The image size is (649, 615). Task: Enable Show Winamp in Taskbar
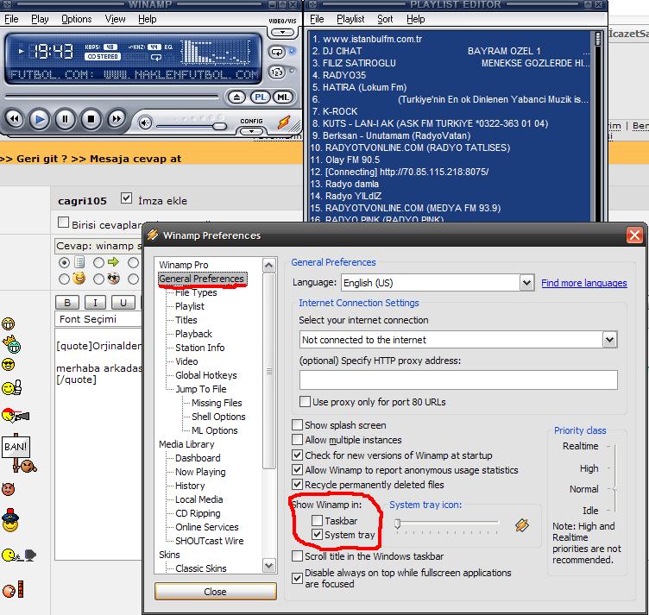click(317, 520)
